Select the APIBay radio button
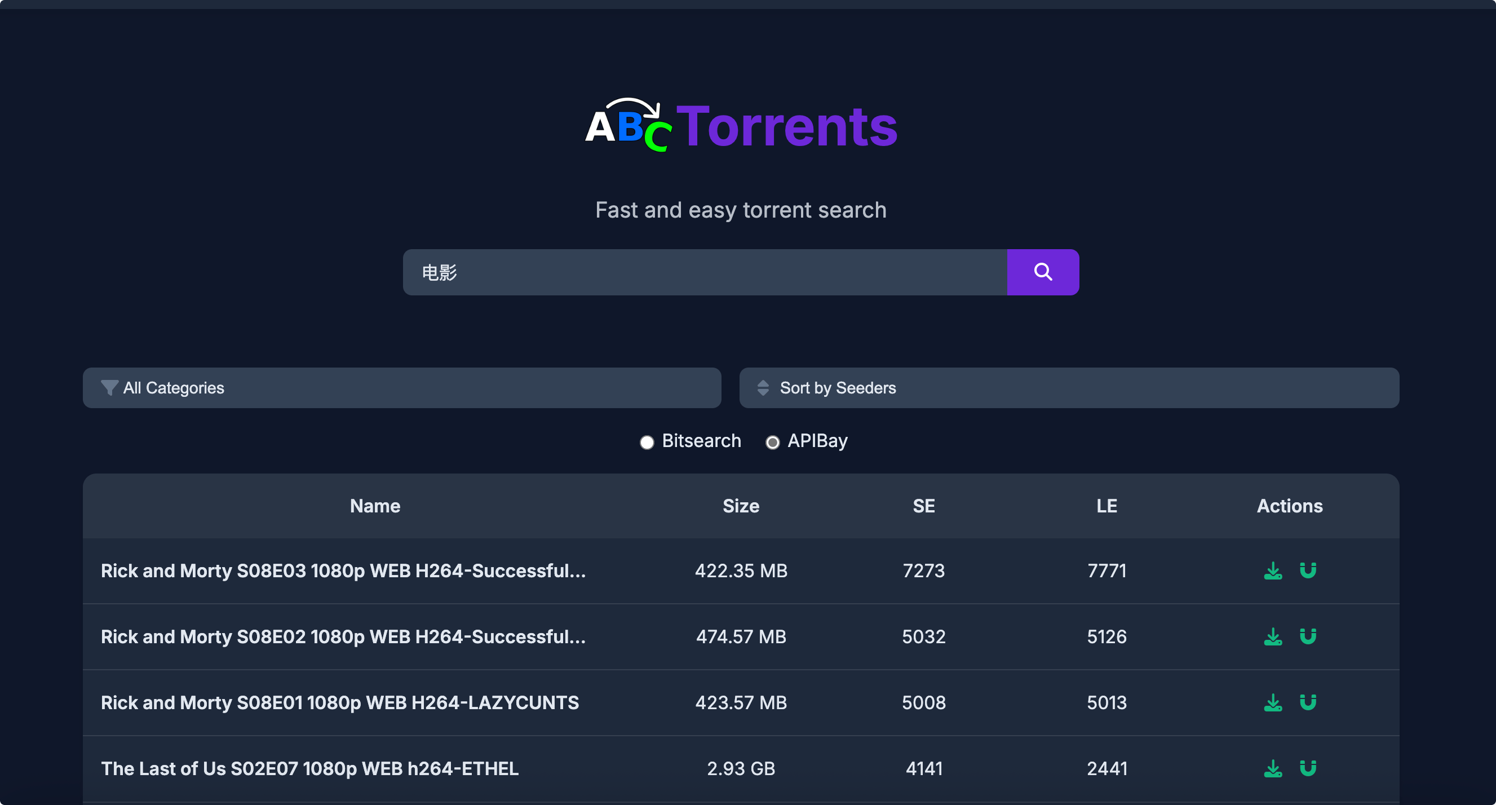Image resolution: width=1496 pixels, height=805 pixels. pos(772,442)
